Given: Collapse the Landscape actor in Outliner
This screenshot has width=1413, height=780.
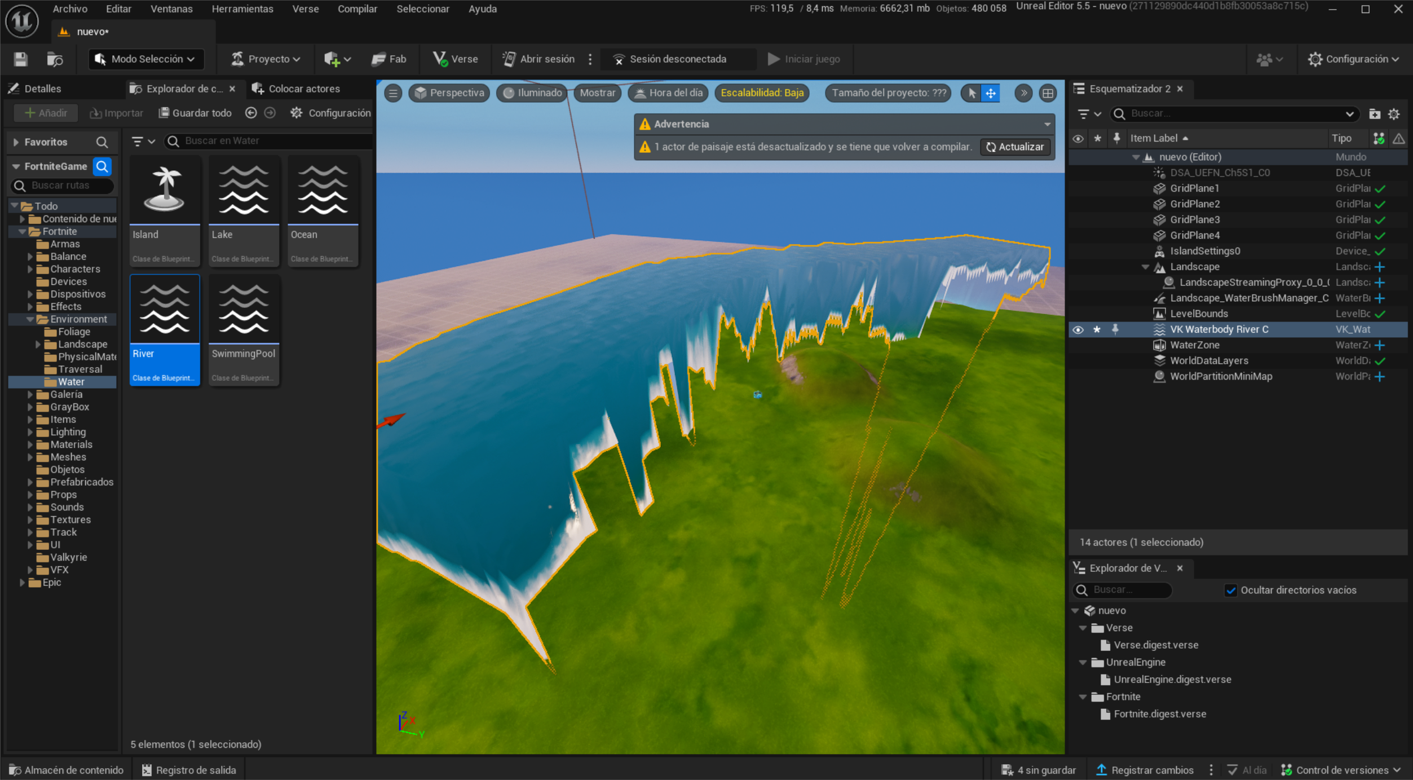Looking at the screenshot, I should pos(1145,267).
